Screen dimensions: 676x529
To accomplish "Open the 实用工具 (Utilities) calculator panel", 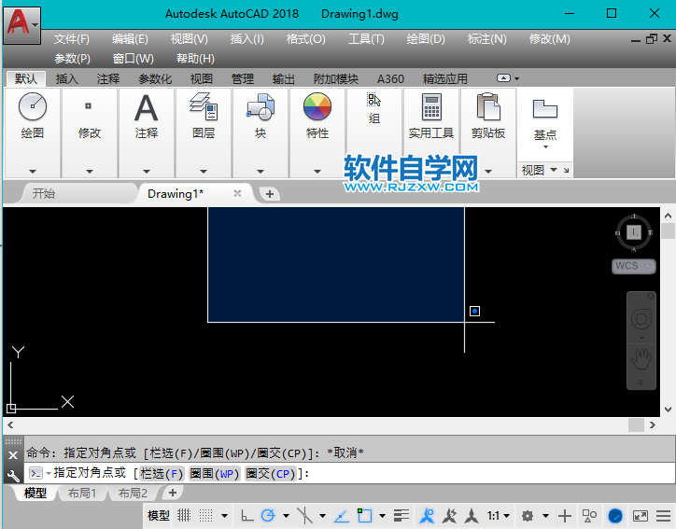I will click(431, 116).
